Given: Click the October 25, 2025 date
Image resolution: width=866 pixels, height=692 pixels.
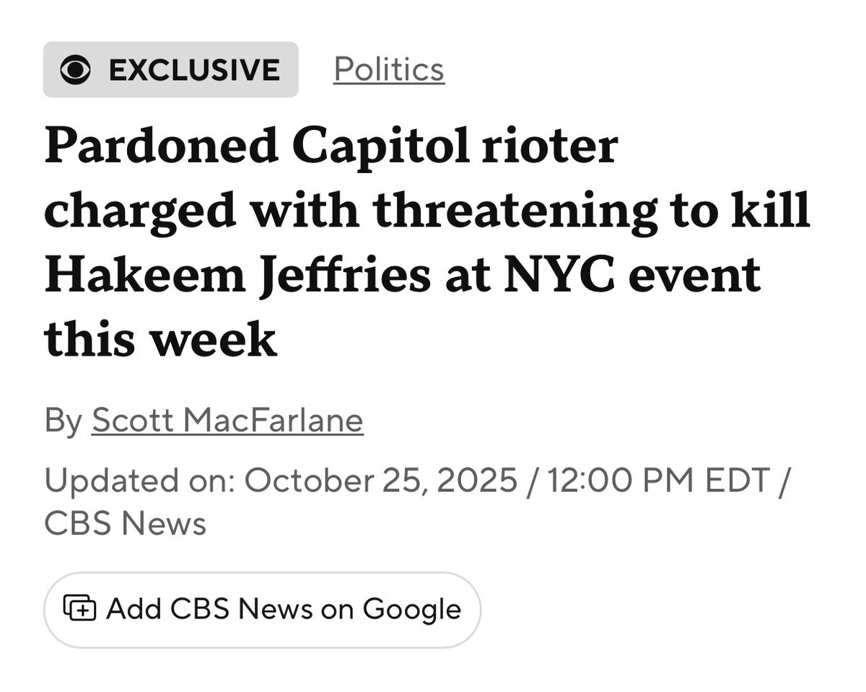Looking at the screenshot, I should [381, 480].
